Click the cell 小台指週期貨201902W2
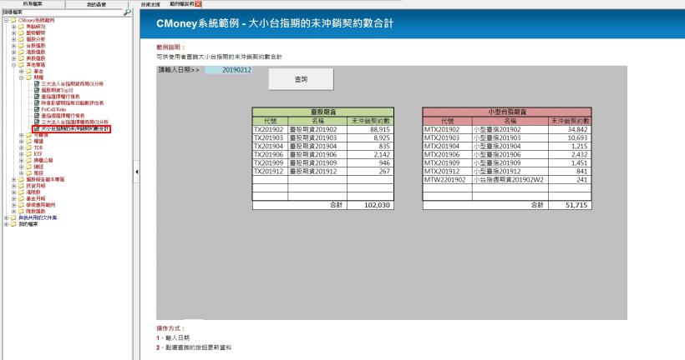The width and height of the screenshot is (685, 360). pos(510,179)
